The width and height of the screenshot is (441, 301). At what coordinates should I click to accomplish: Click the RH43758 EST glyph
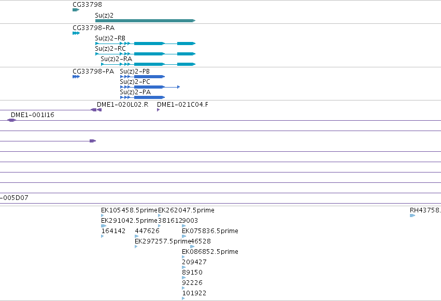click(x=412, y=216)
